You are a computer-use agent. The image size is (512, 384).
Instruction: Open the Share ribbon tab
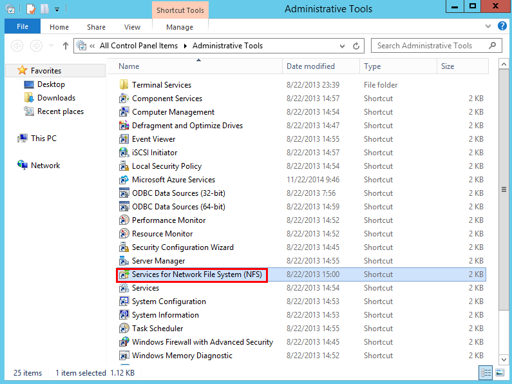click(x=97, y=27)
